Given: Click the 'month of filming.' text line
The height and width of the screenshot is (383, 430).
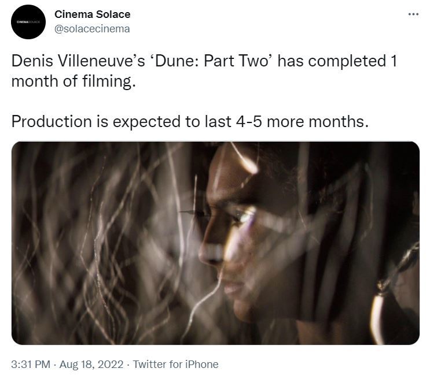Looking at the screenshot, I should (x=73, y=81).
